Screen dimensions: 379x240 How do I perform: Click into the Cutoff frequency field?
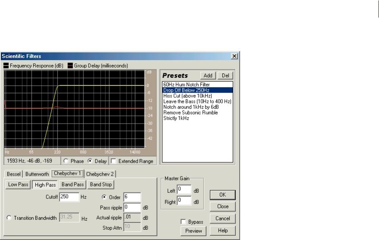tap(69, 197)
